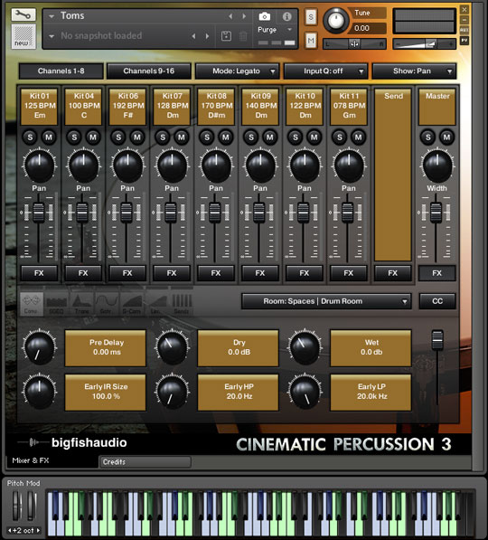Click the 'new' instrument icon thumbnail
This screenshot has width=488, height=540.
tap(23, 36)
